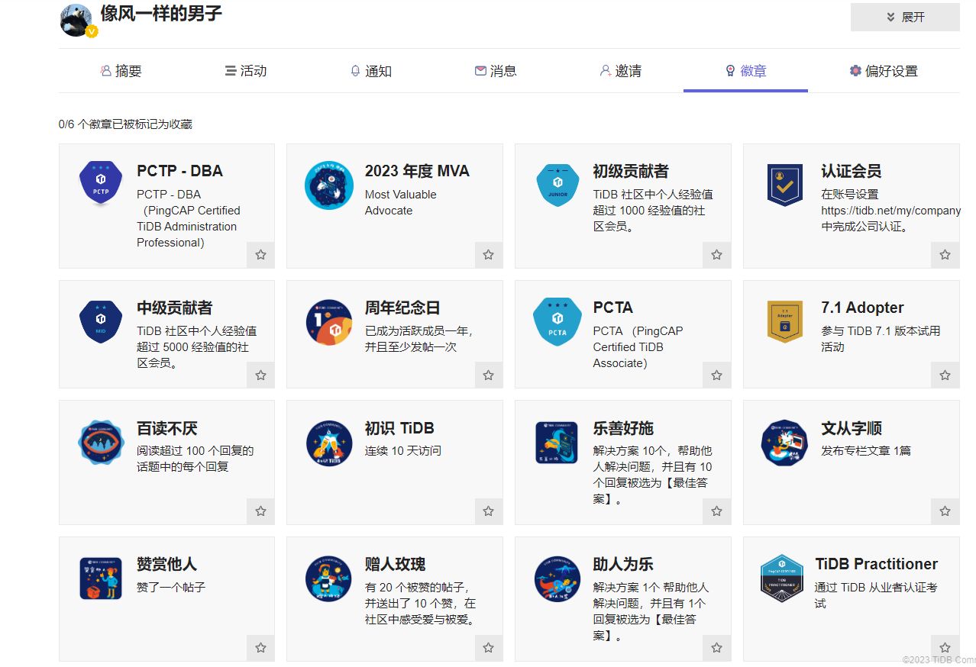Click the 2023 年度 MVA badge icon
The height and width of the screenshot is (667, 976).
pos(328,185)
